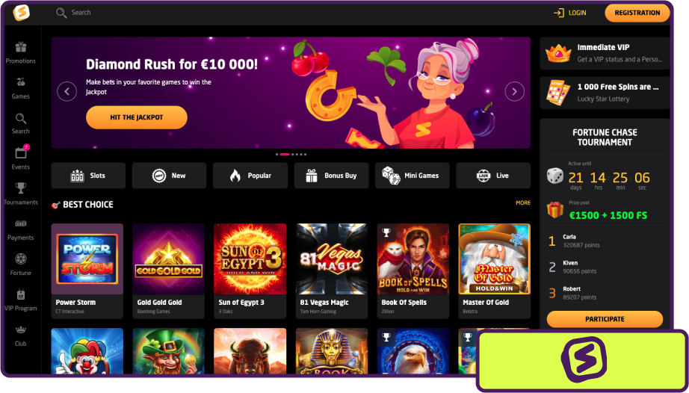Open the Live games category
This screenshot has height=393, width=689.
point(493,176)
